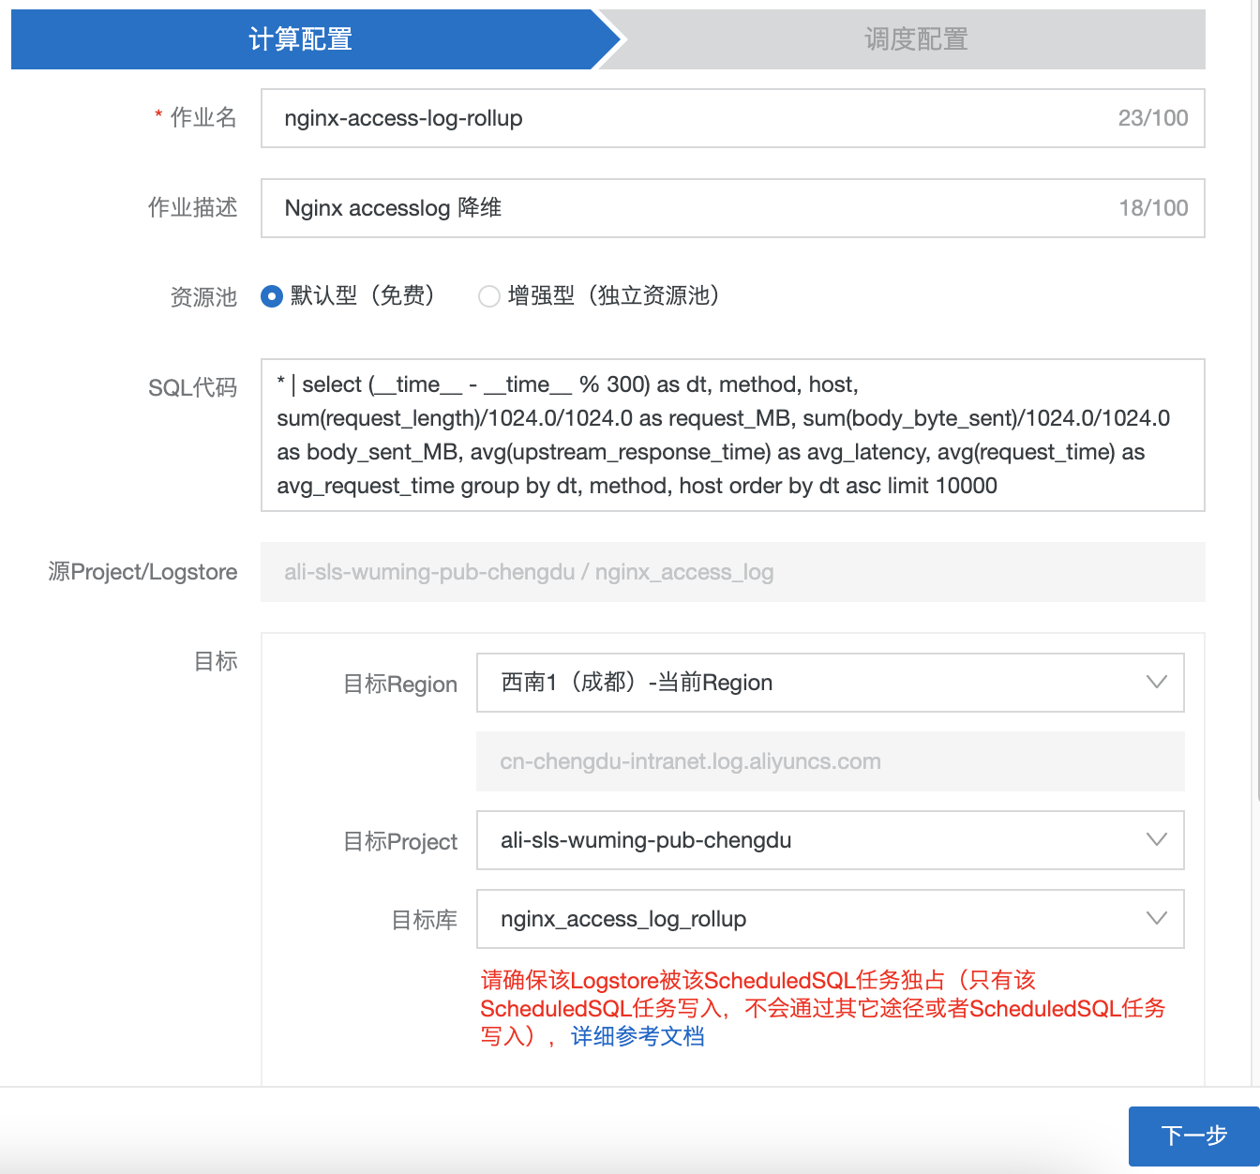The height and width of the screenshot is (1174, 1260).
Task: Click the 23/100 character counter
Action: click(x=1153, y=118)
